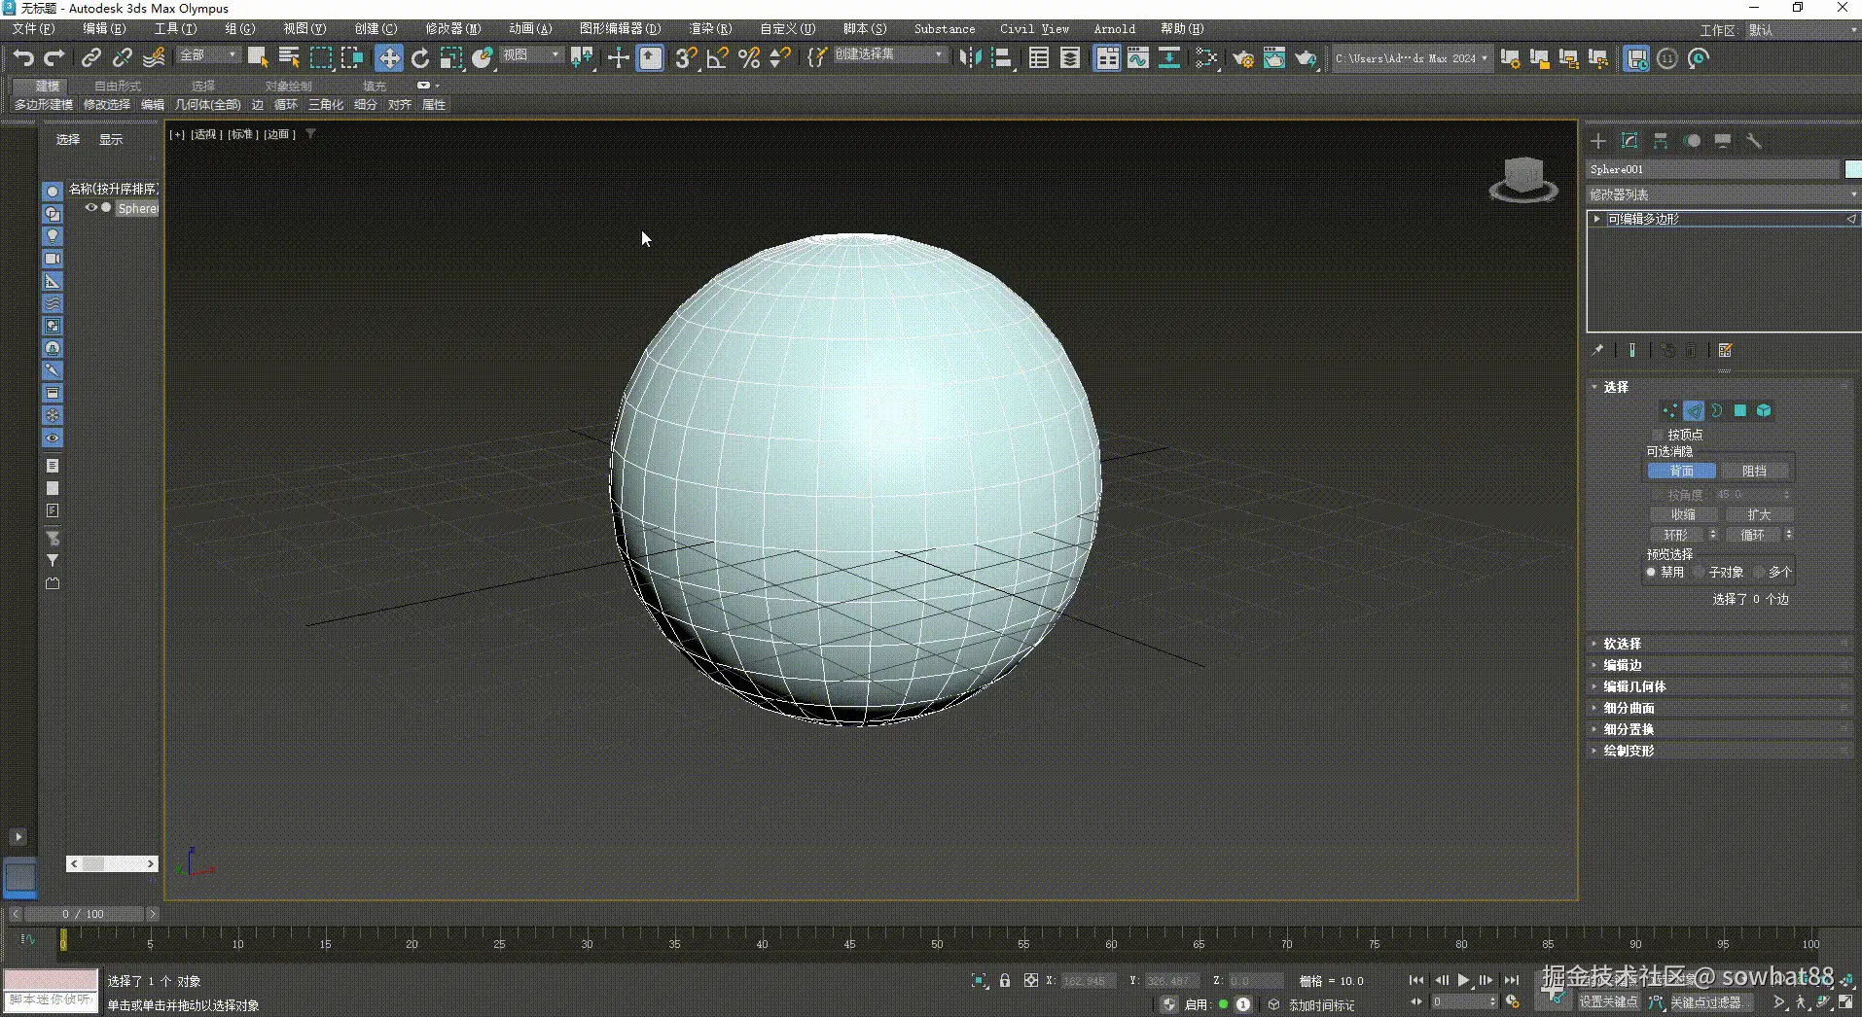
Task: Open the 渲染(R) menu
Action: (x=709, y=28)
